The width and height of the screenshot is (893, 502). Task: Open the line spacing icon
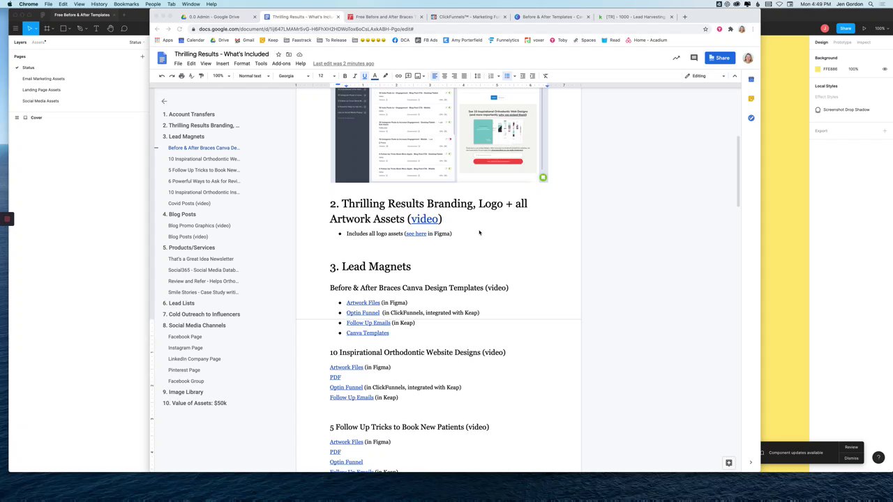coord(477,76)
